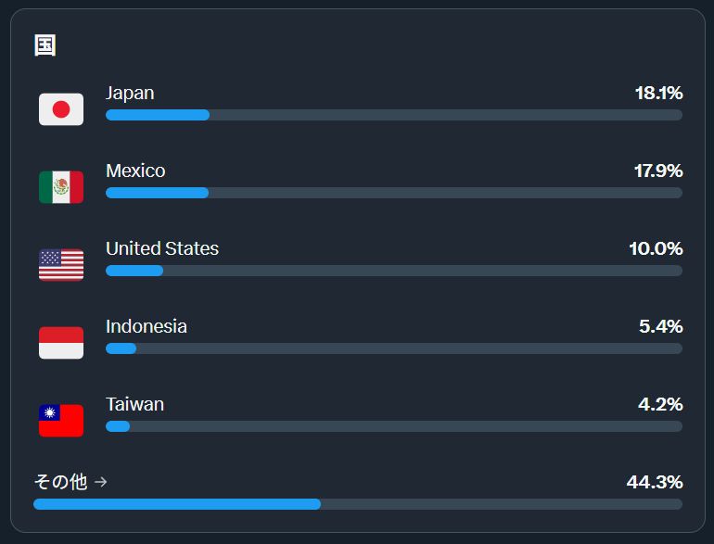Click the Indonesia 5.4% progress bar
The height and width of the screenshot is (544, 714).
[x=394, y=348]
